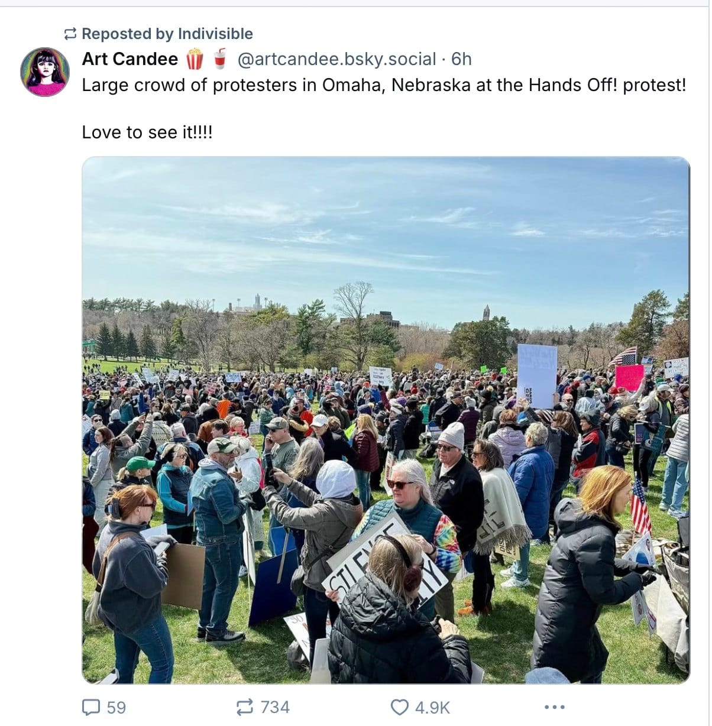The image size is (712, 726).
Task: Click the Art Candee display name
Action: click(130, 59)
